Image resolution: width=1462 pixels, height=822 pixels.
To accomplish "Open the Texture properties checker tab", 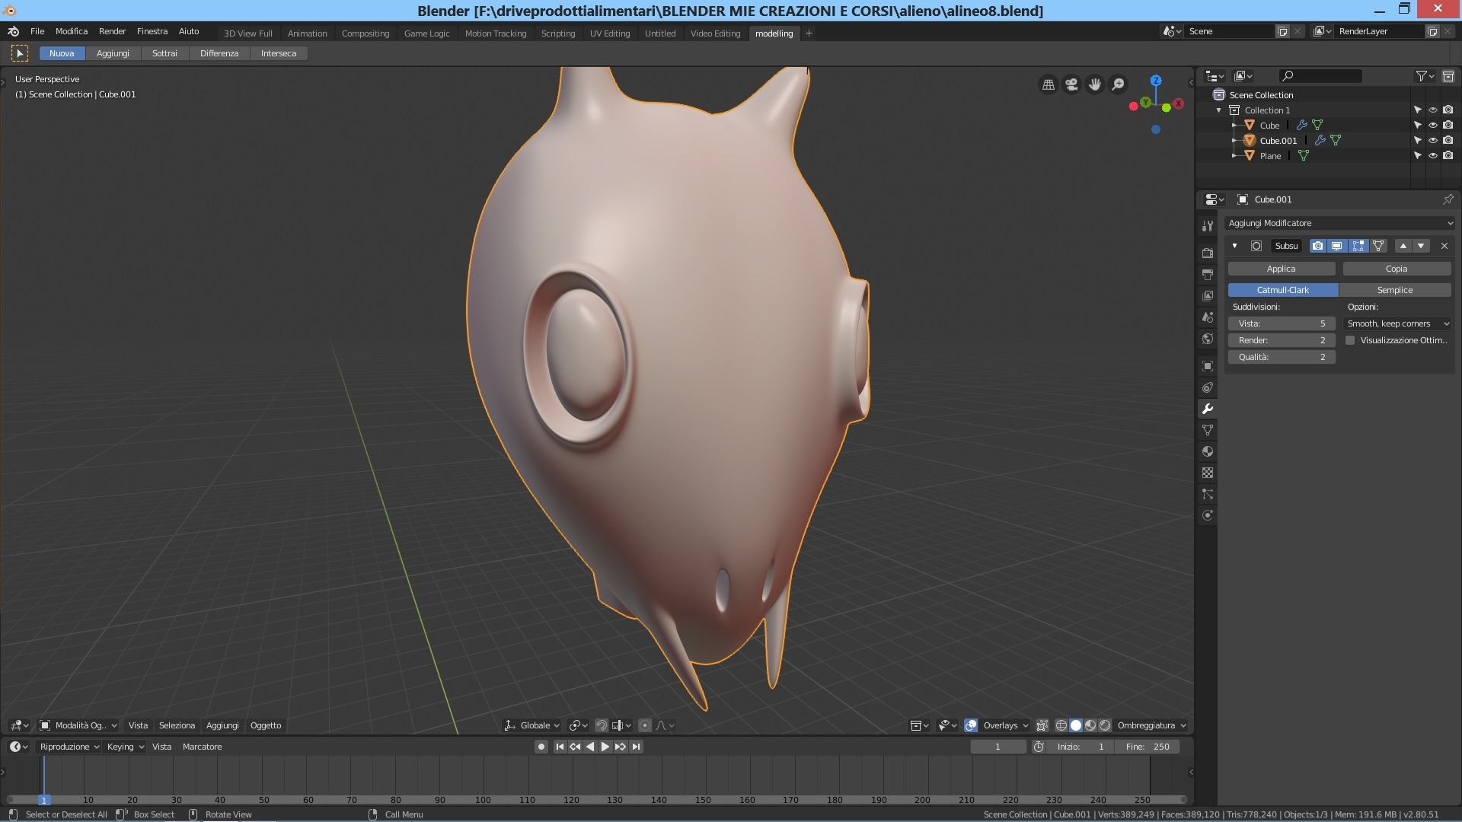I will click(x=1207, y=473).
